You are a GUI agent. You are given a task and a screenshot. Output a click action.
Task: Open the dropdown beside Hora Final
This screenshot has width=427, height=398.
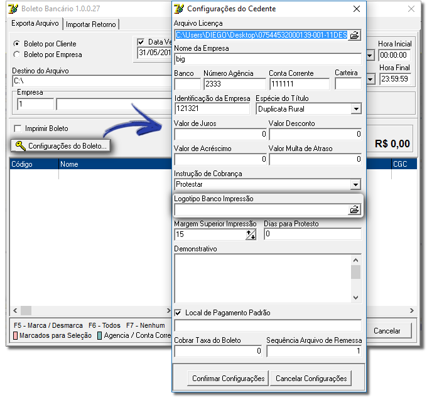click(x=370, y=80)
